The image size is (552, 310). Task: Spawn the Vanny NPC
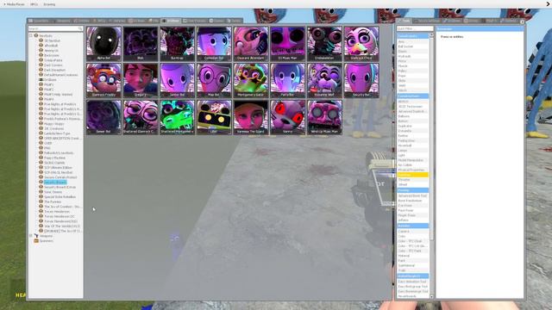pyautogui.click(x=287, y=117)
